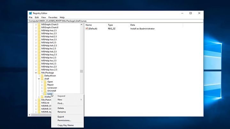The image size is (230, 129).
Task: Click the MSHelp.hxq.2.5 folder icon
Action: point(39,55)
